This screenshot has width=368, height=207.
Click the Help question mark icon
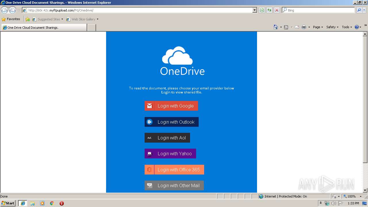click(357, 27)
